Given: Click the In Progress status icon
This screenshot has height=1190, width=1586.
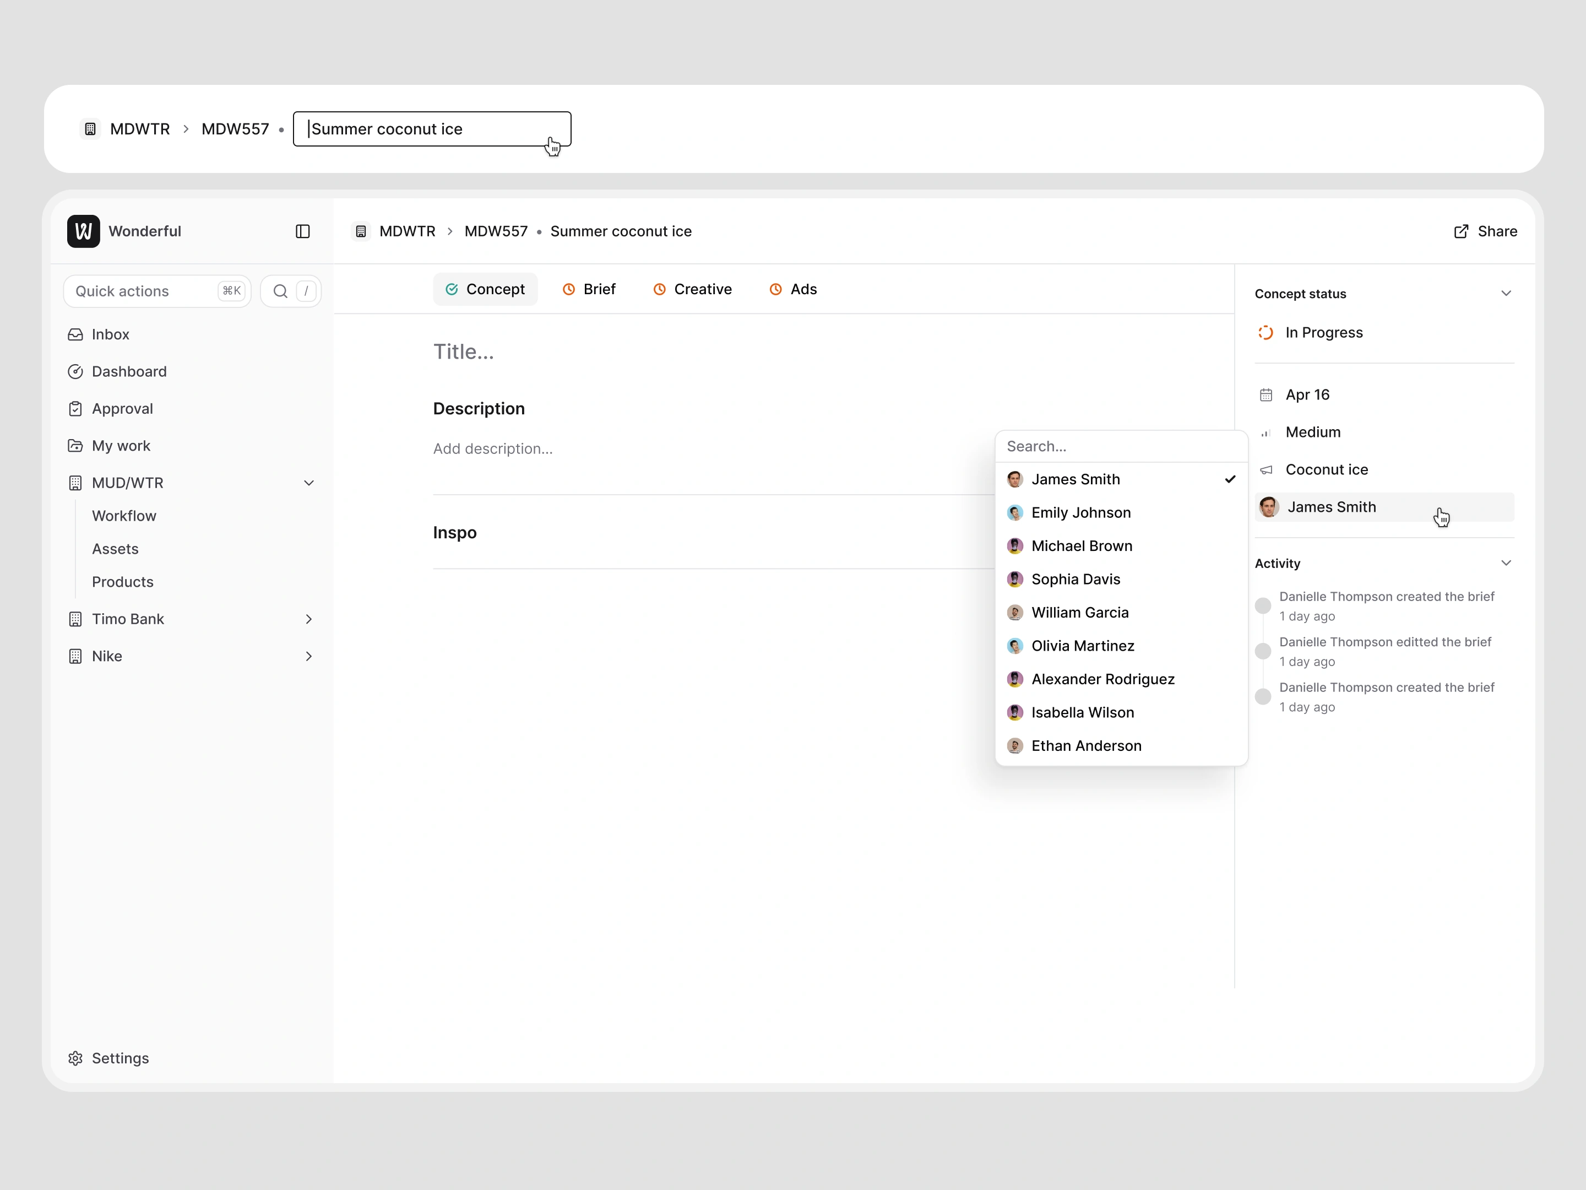Looking at the screenshot, I should coord(1265,332).
